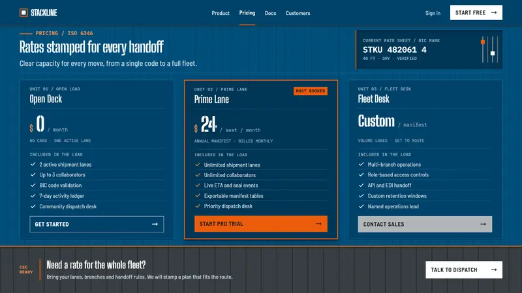Click checkmark beside API and EDI handoff
This screenshot has width=522, height=293.
click(x=361, y=185)
